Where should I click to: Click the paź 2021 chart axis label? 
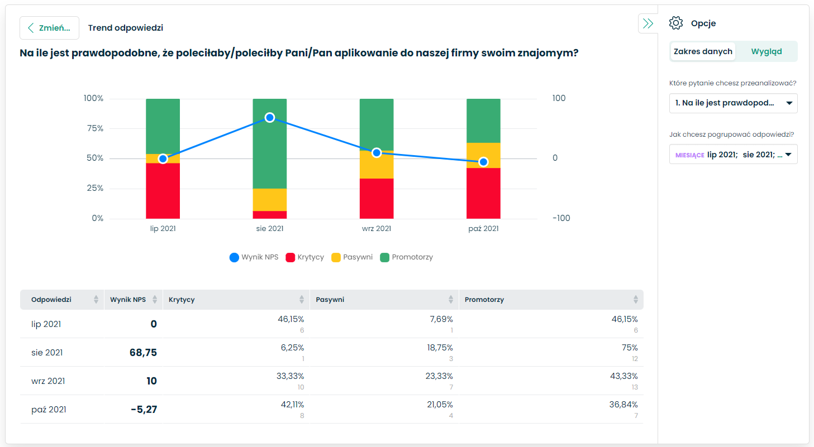pos(483,229)
